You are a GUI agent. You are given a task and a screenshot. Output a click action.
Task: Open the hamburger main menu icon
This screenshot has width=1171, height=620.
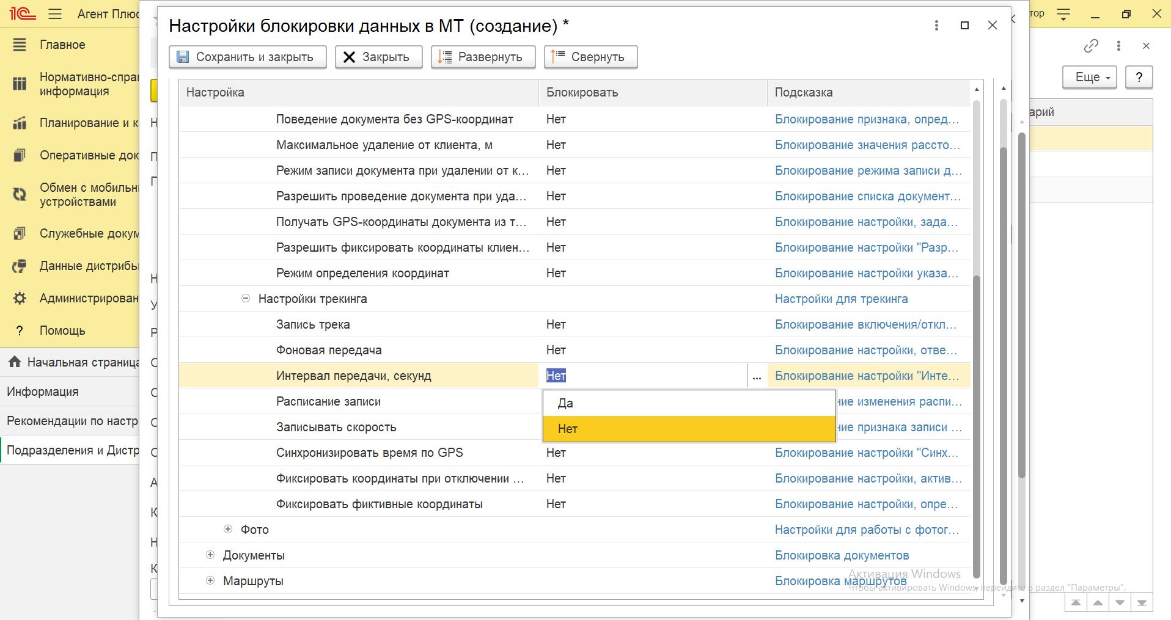point(55,13)
